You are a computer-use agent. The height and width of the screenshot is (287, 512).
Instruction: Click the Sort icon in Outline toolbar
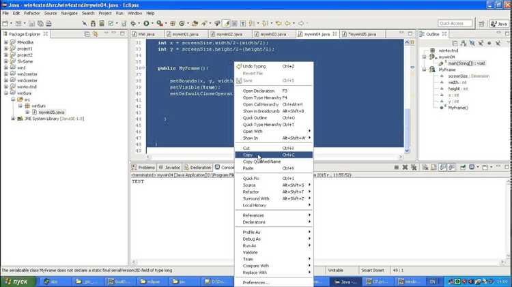[464, 43]
